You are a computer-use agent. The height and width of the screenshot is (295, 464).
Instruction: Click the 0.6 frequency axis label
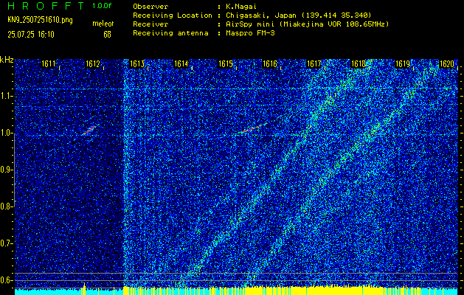(5, 280)
